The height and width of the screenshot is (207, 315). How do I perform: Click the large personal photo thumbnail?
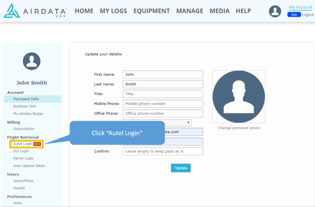click(239, 97)
